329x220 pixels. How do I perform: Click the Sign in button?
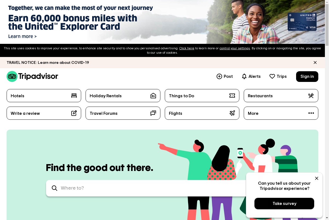[x=307, y=76]
